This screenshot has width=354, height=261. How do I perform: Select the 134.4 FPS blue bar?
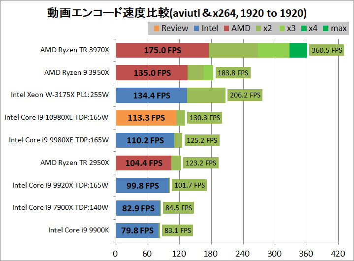pyautogui.click(x=152, y=95)
